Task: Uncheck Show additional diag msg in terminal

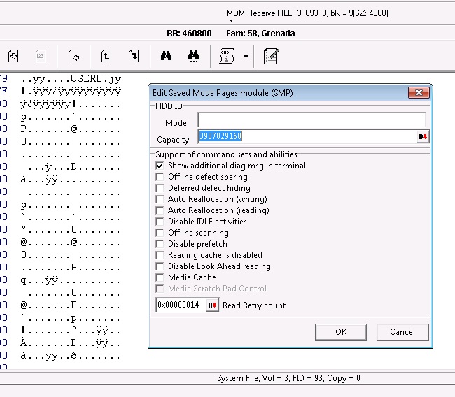Action: point(160,166)
